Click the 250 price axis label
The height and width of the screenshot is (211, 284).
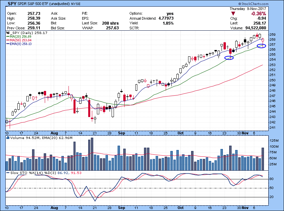tap(273, 80)
